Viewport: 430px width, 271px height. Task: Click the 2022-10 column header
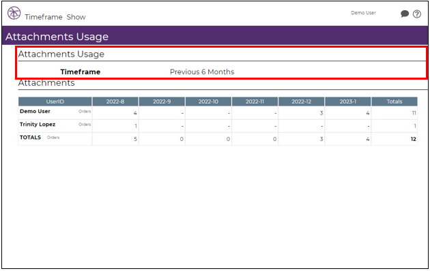(208, 101)
